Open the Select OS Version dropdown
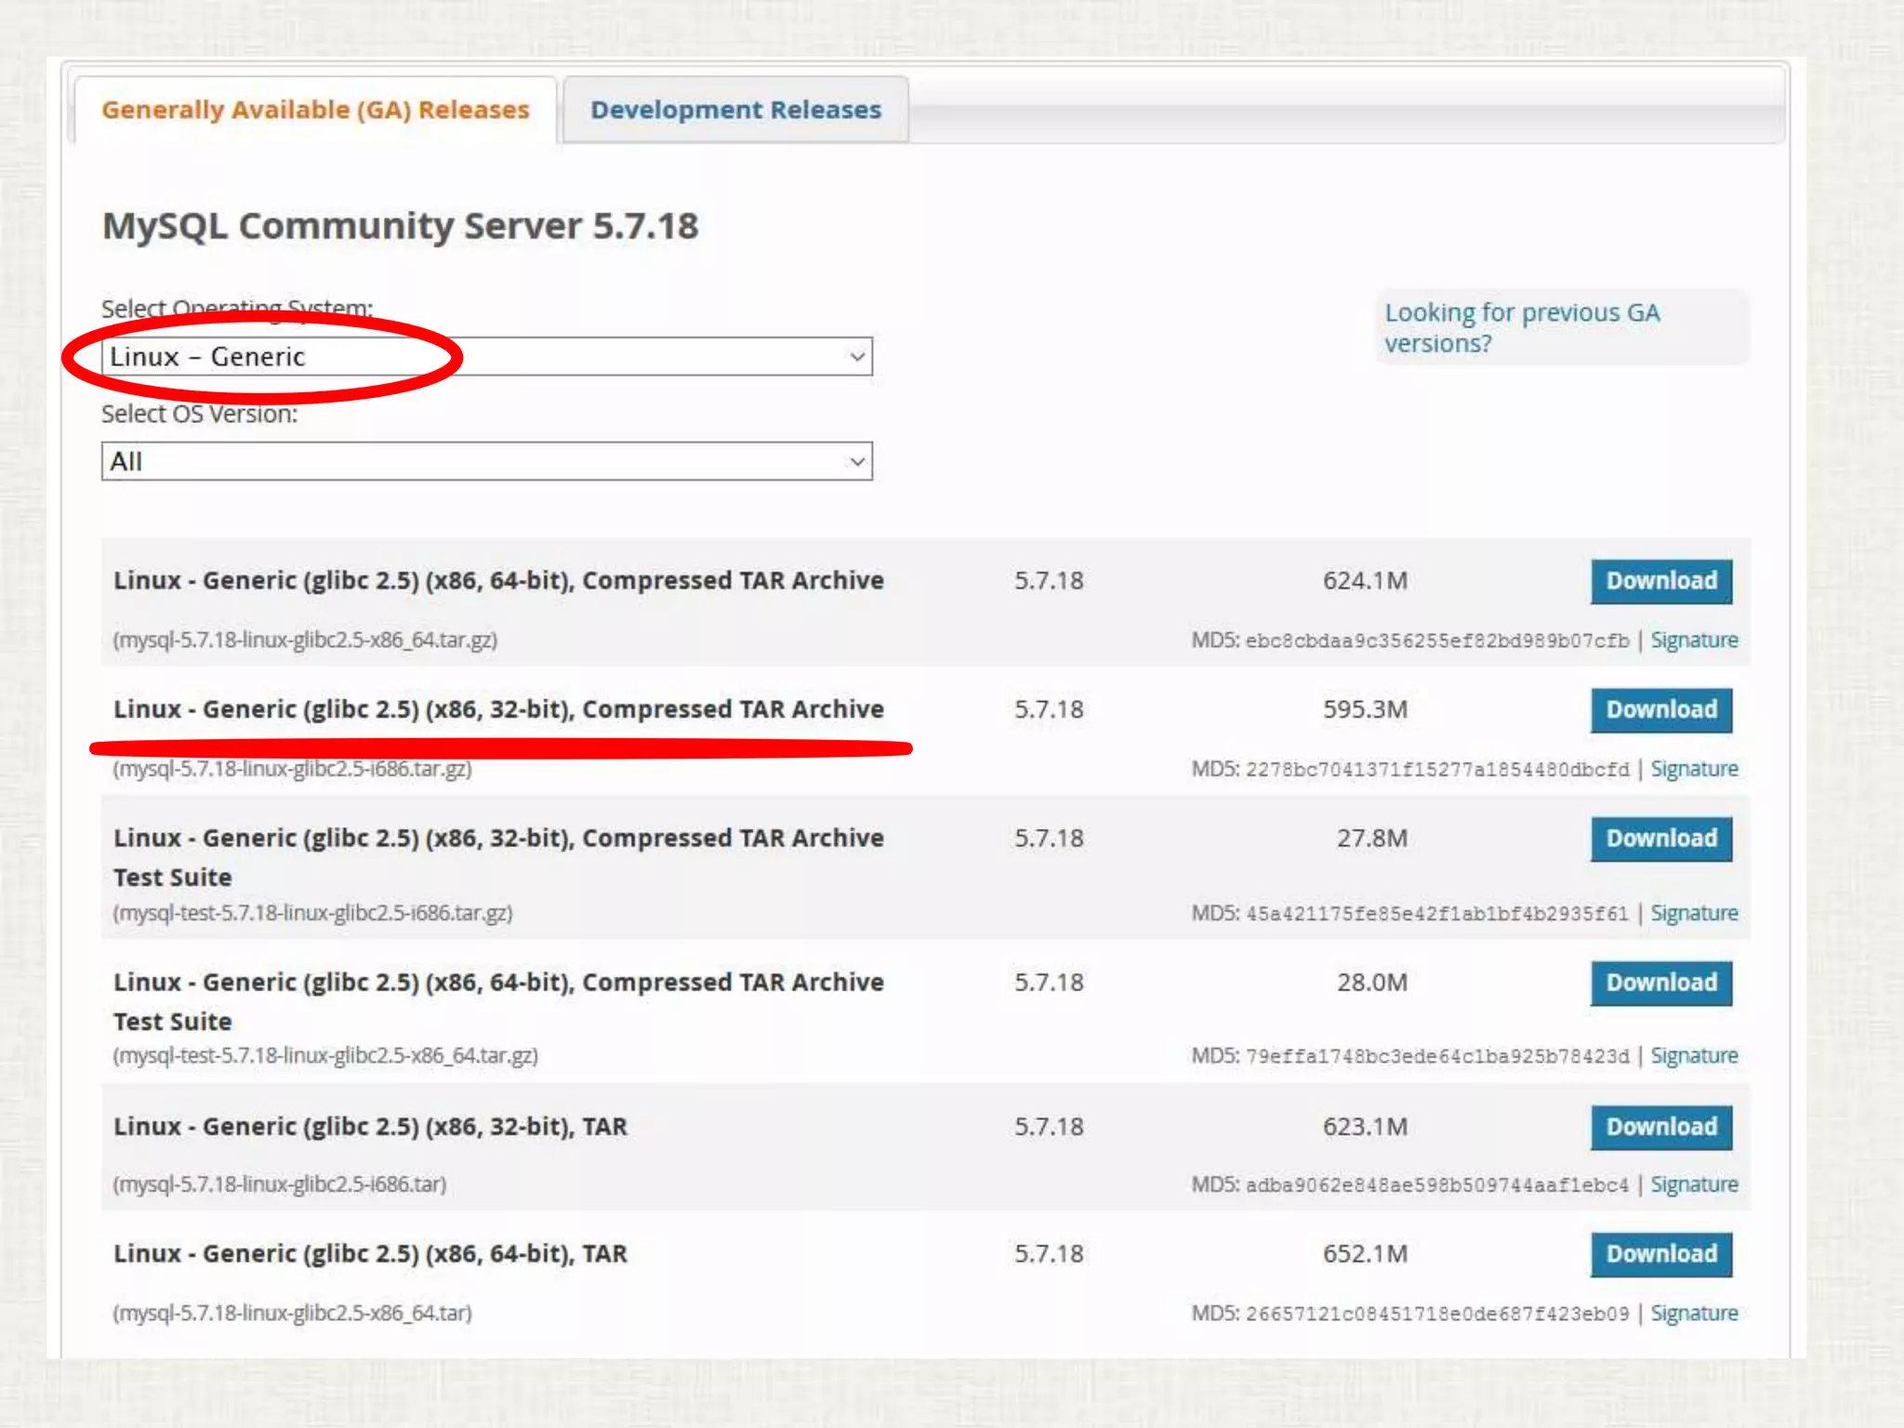The image size is (1904, 1428). click(x=486, y=462)
